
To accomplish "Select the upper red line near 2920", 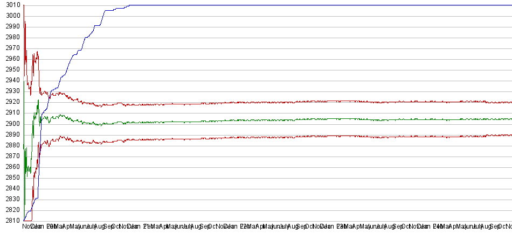I will 323,101.
